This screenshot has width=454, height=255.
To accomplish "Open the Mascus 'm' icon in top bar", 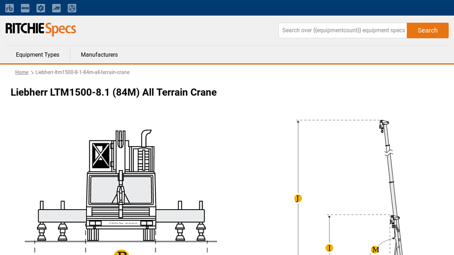I will pos(56,8).
